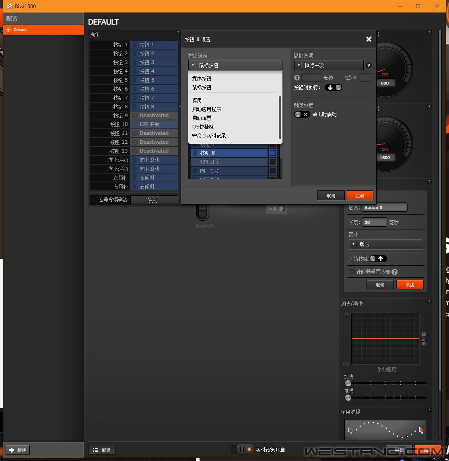Click the 加快 acceleration slider handle
The width and height of the screenshot is (449, 461).
tap(348, 383)
